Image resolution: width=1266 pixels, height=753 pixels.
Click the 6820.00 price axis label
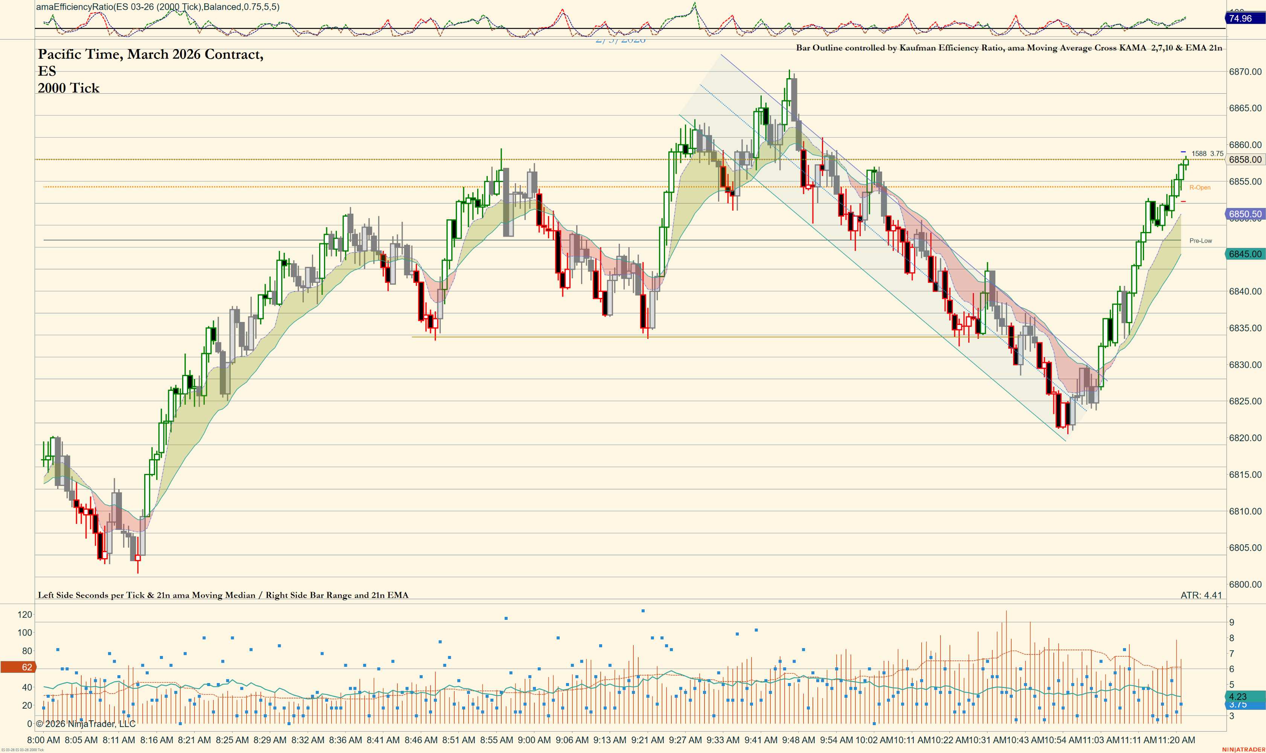point(1245,438)
